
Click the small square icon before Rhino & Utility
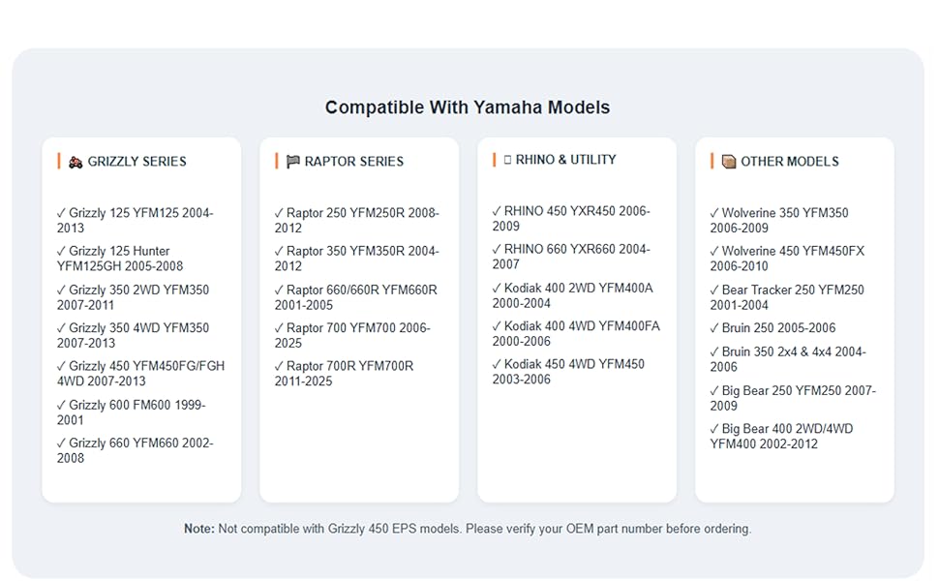tap(508, 160)
